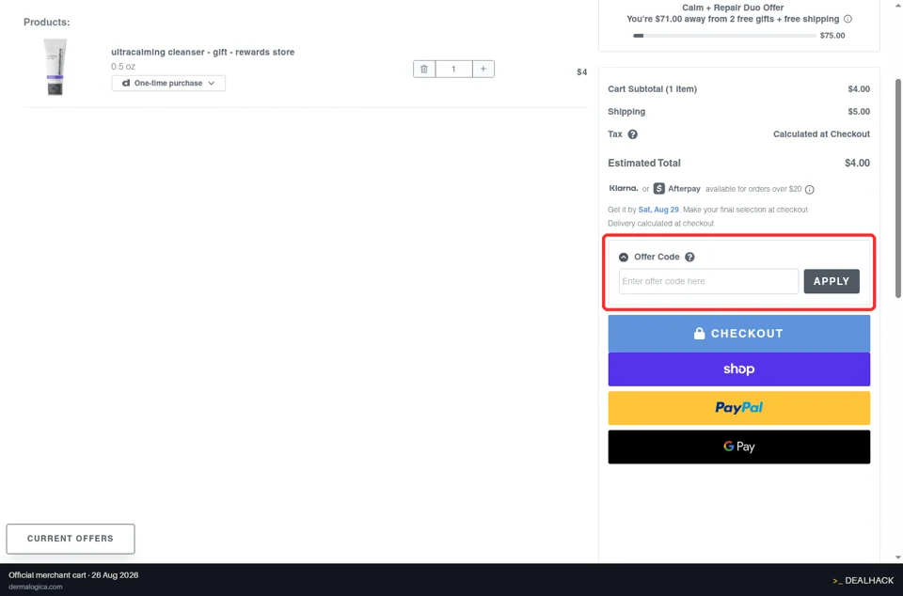Delete the ultracalming cleanser item via trash icon
903x596 pixels.
coord(424,69)
